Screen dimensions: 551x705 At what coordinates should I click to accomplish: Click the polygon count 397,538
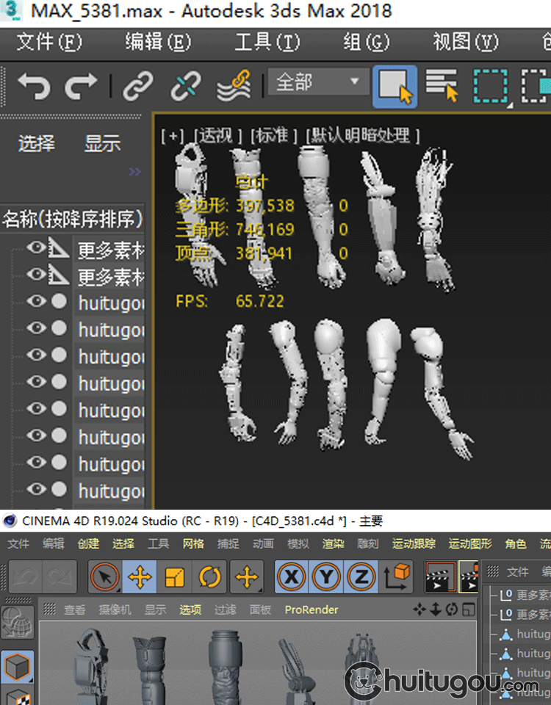(x=265, y=206)
